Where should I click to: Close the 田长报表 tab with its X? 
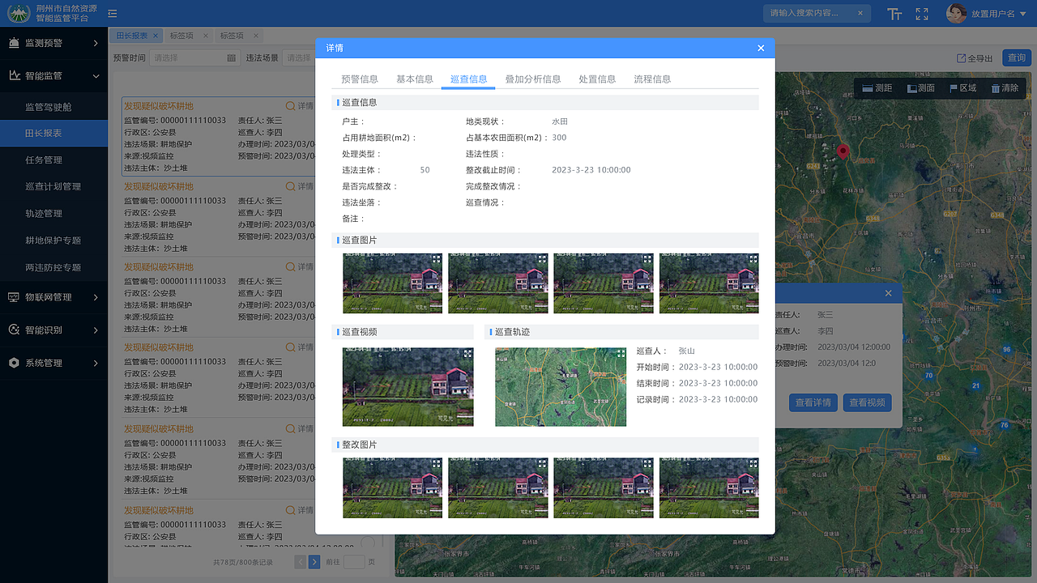[156, 36]
